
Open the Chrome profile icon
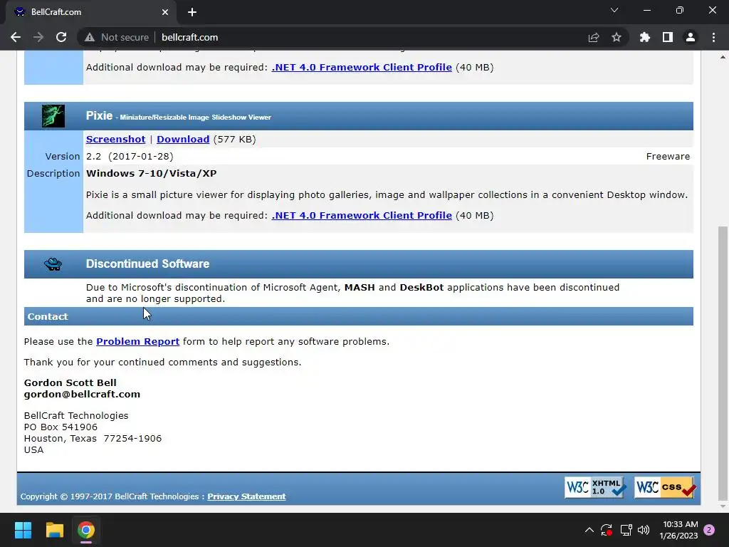pyautogui.click(x=691, y=37)
